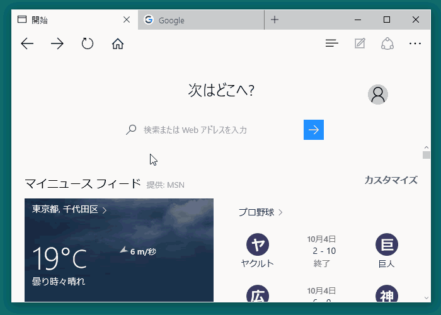441x315 pixels.
Task: Click the vertical scrollbar thumb
Action: (x=427, y=155)
